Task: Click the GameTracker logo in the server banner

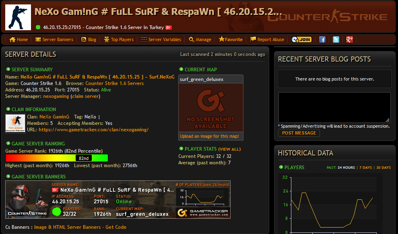Action: (x=202, y=213)
